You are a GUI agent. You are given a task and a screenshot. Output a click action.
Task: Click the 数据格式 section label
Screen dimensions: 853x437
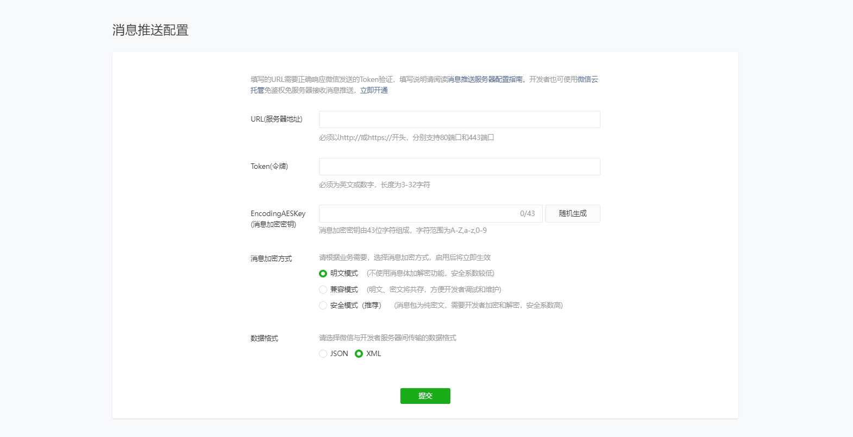(x=264, y=338)
